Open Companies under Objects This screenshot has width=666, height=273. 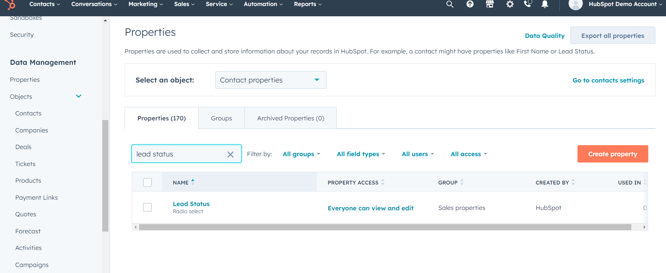pos(32,130)
